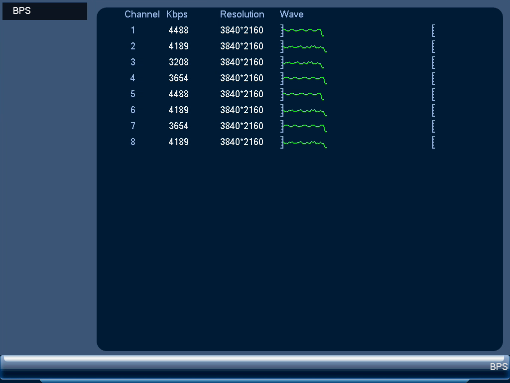
Task: Click the 4189 Kbps value for channel 6
Action: coord(179,110)
